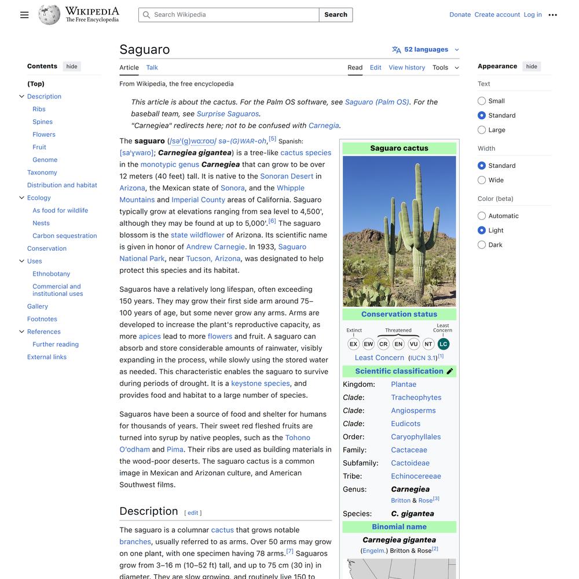This screenshot has width=579, height=579.
Task: Open the three-dot personal tools menu
Action: click(x=552, y=15)
